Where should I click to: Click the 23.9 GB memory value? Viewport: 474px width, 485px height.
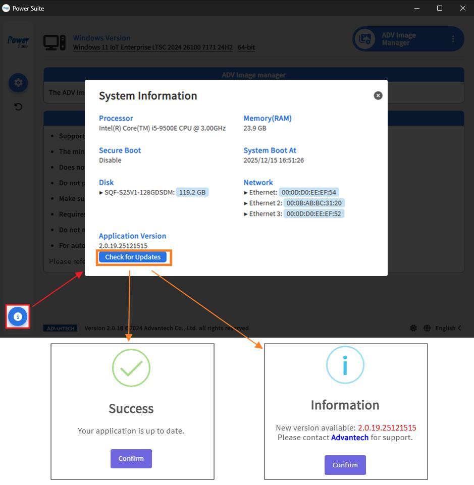[x=255, y=128]
